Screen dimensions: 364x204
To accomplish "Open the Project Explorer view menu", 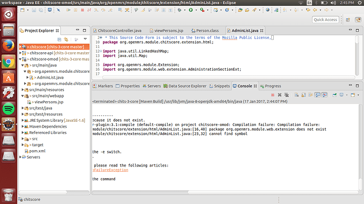I will click(85, 39).
